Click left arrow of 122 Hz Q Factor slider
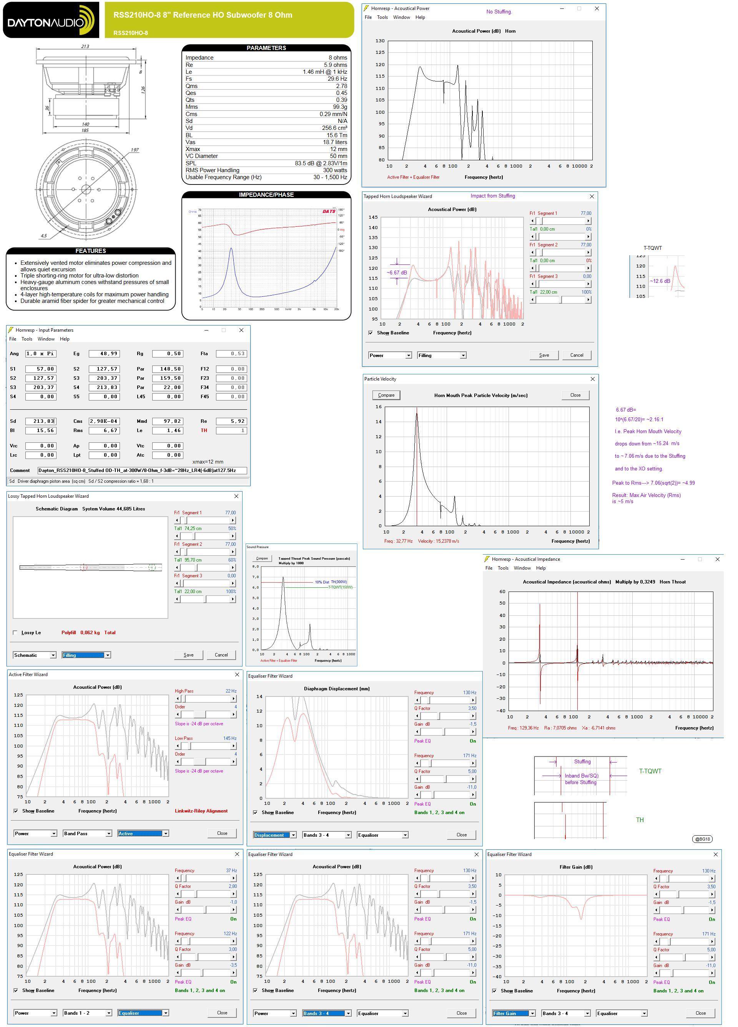This screenshot has width=738, height=1027. coord(178,957)
